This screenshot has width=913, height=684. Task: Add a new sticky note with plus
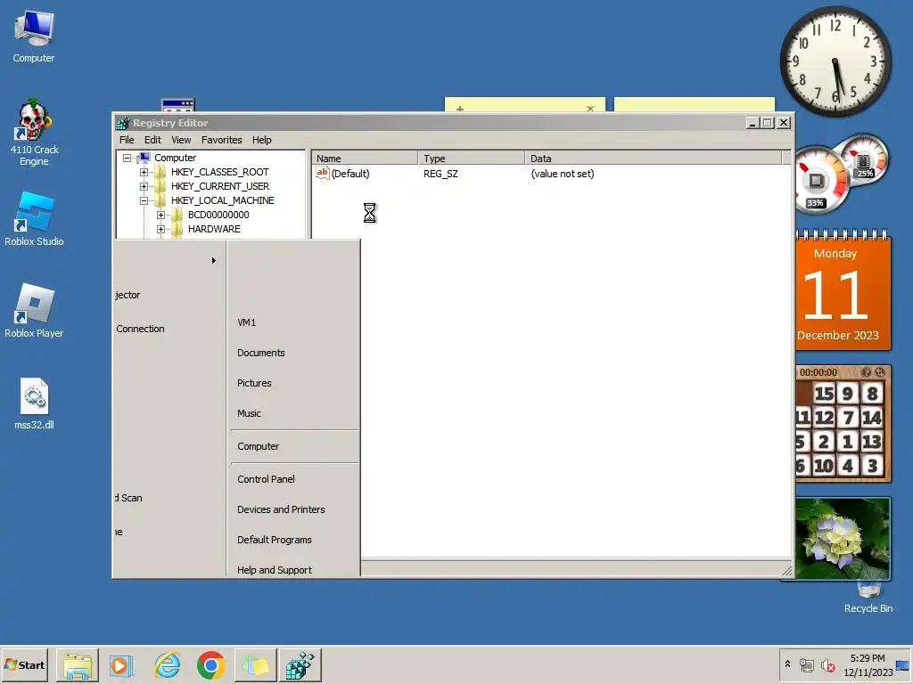[x=460, y=108]
